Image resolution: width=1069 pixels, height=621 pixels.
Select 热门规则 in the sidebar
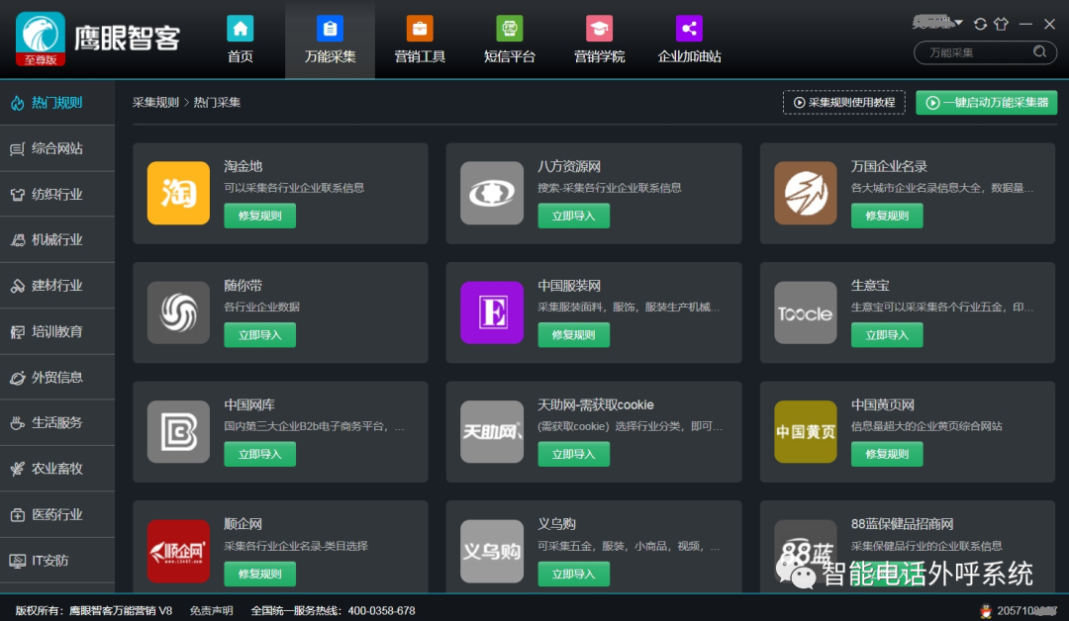point(57,103)
